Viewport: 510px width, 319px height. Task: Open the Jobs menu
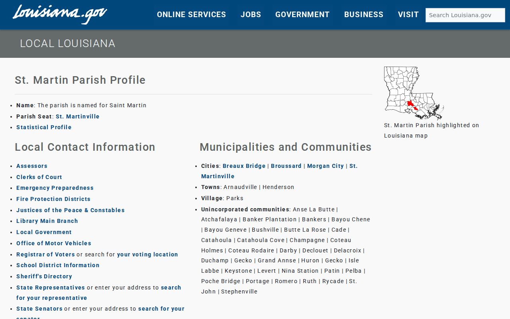pos(251,15)
